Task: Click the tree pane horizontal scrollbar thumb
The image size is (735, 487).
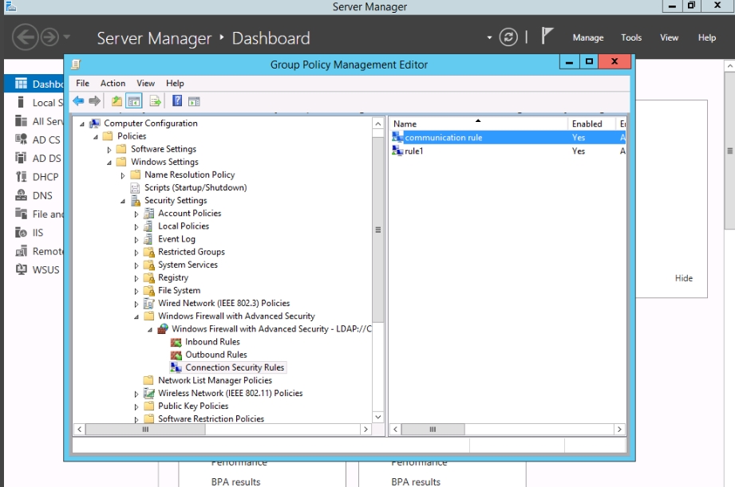Action: (145, 429)
